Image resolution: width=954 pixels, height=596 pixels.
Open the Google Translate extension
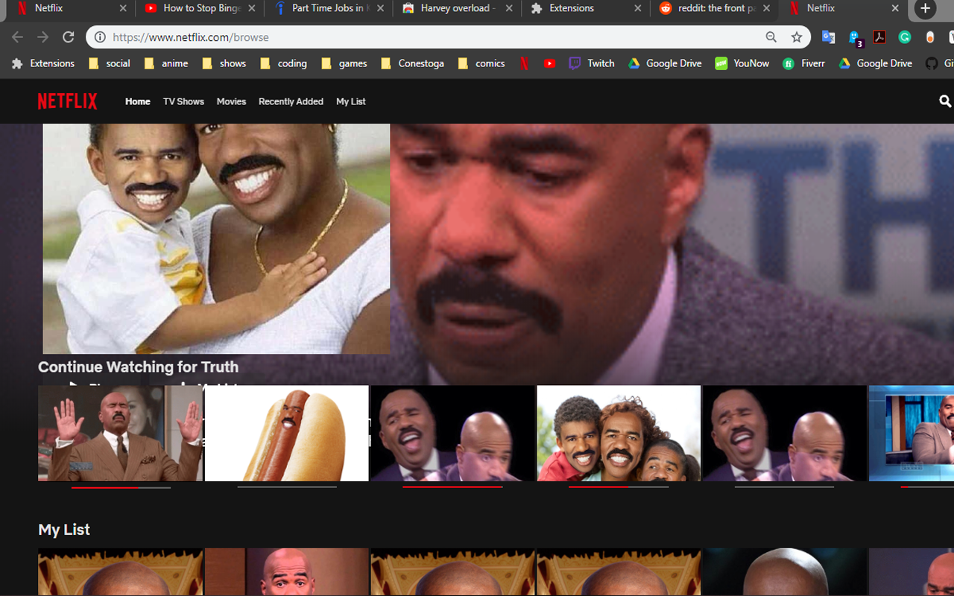point(828,37)
